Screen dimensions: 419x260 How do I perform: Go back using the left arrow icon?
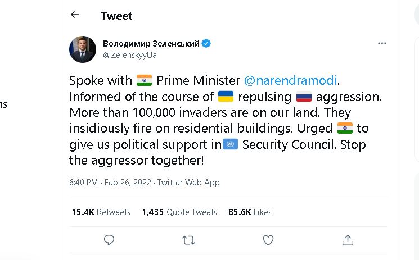(75, 15)
